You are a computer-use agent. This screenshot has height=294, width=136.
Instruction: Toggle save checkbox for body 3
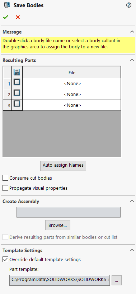pos(17,104)
